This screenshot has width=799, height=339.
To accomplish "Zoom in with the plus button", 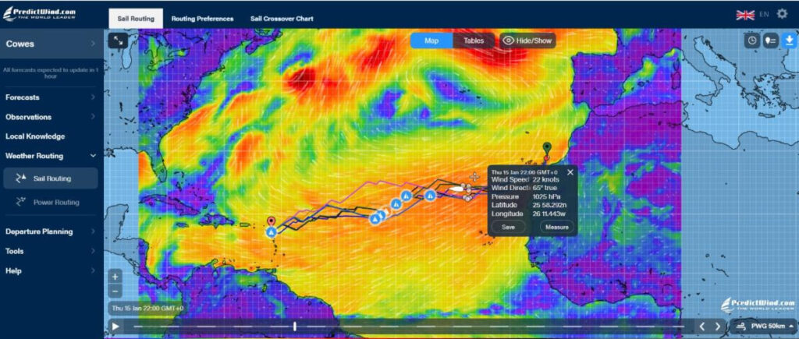I will (x=115, y=277).
